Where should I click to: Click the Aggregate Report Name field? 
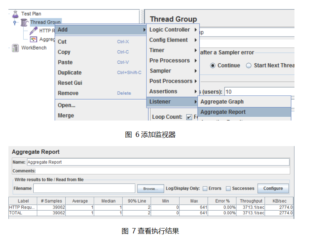click(158, 162)
